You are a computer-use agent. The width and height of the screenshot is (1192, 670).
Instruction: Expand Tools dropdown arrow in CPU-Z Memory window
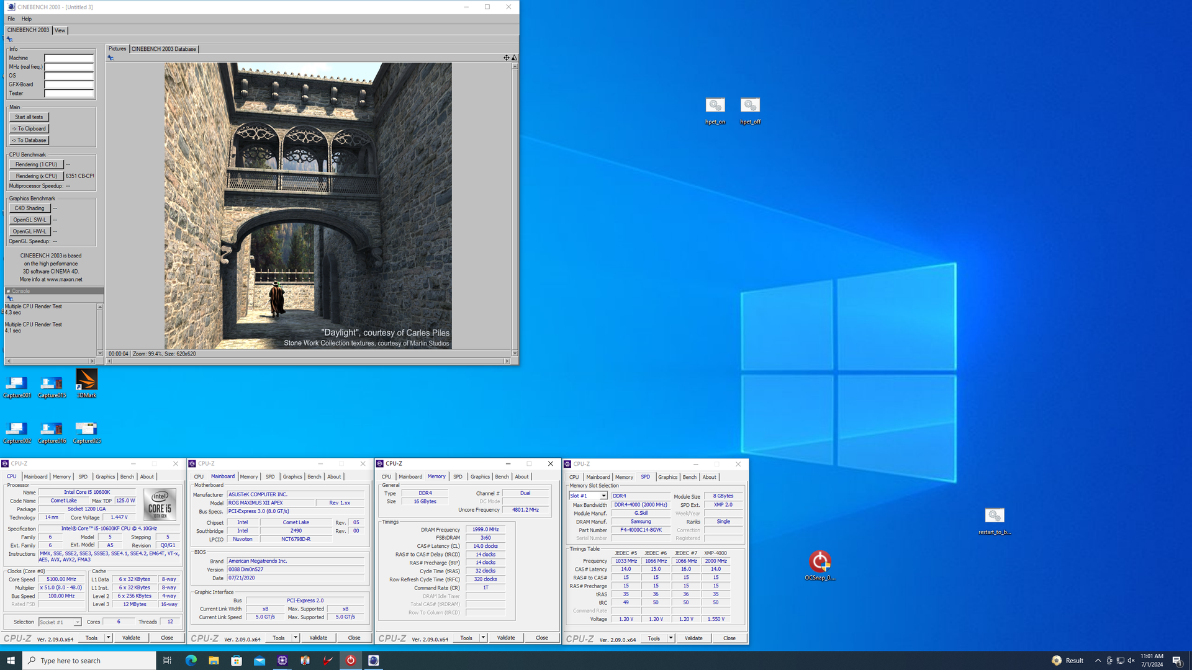pyautogui.click(x=483, y=638)
